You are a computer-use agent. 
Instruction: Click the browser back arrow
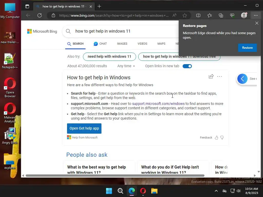[x=28, y=15]
